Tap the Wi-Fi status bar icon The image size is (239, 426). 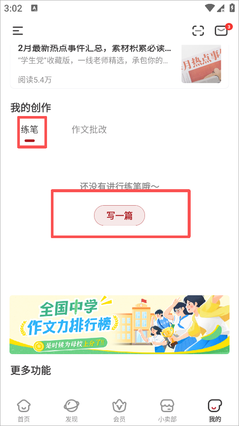(210, 8)
